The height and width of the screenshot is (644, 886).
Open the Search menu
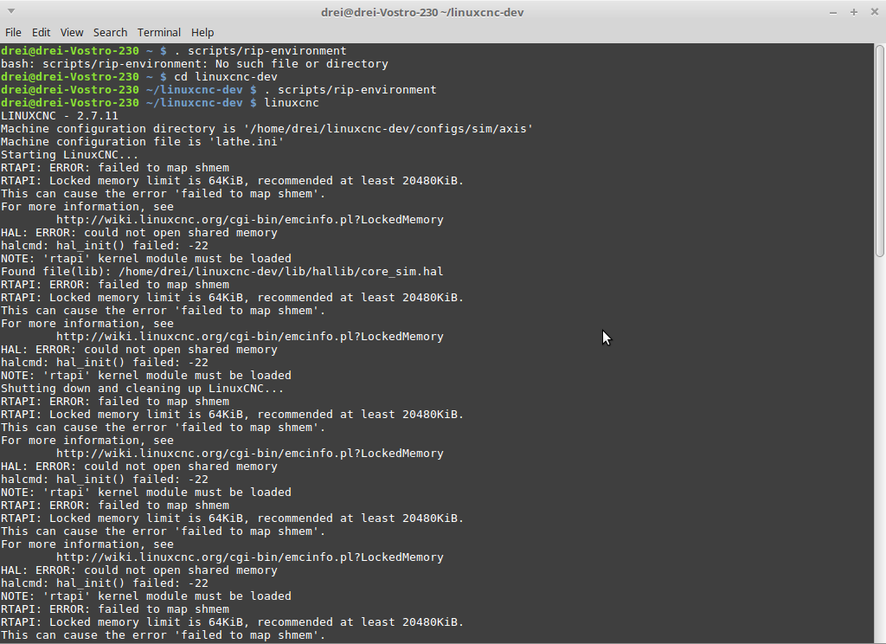click(x=110, y=32)
